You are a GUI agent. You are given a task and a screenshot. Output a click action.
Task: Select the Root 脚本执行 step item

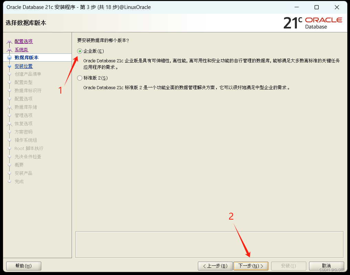[x=29, y=148]
